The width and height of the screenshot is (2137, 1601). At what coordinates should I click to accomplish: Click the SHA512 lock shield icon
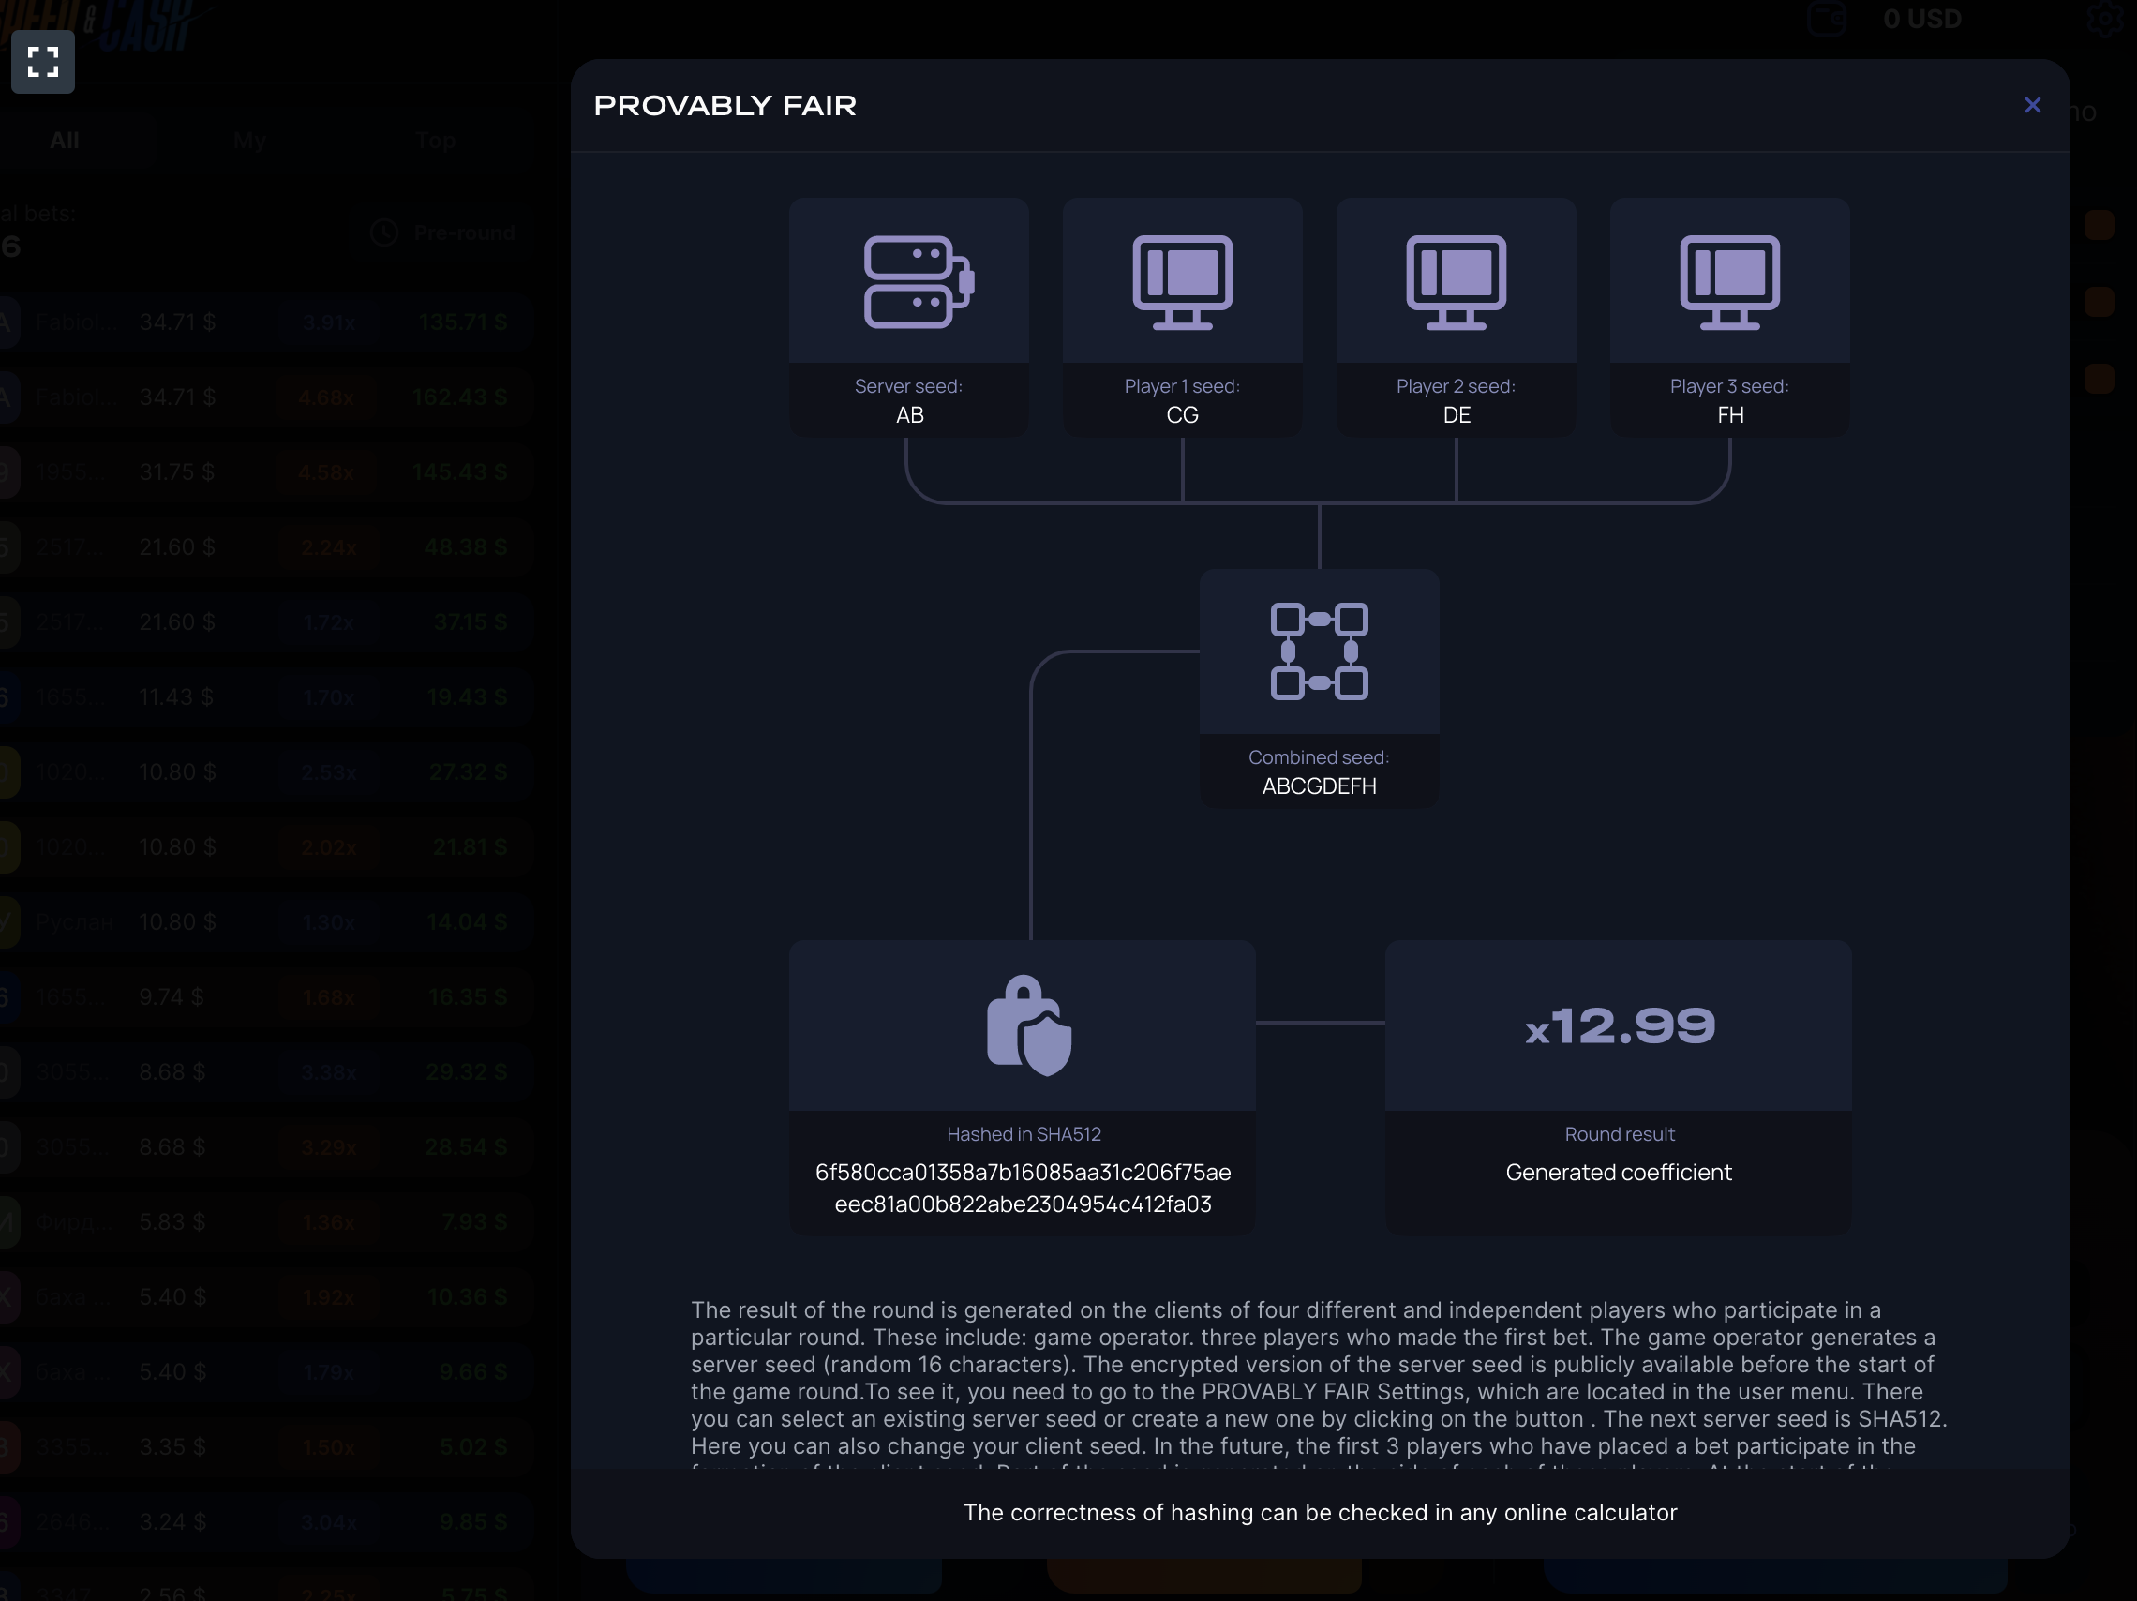1028,1026
